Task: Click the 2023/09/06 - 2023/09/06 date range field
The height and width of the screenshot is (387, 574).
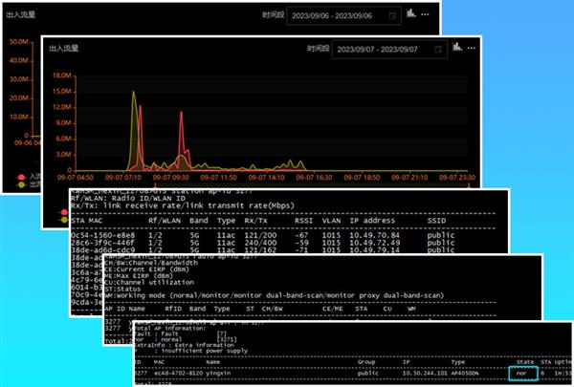Action: click(343, 15)
